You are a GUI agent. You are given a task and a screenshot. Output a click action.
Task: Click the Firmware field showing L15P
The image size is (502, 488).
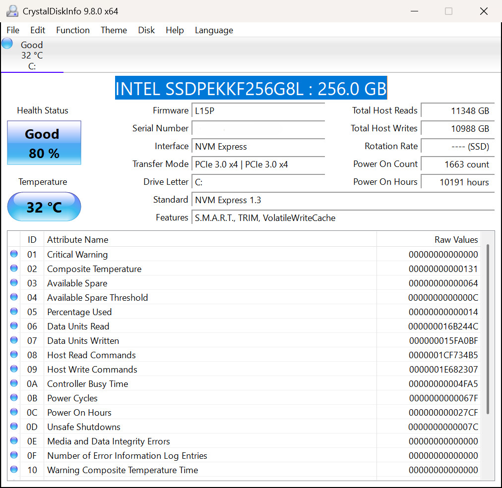pos(258,110)
